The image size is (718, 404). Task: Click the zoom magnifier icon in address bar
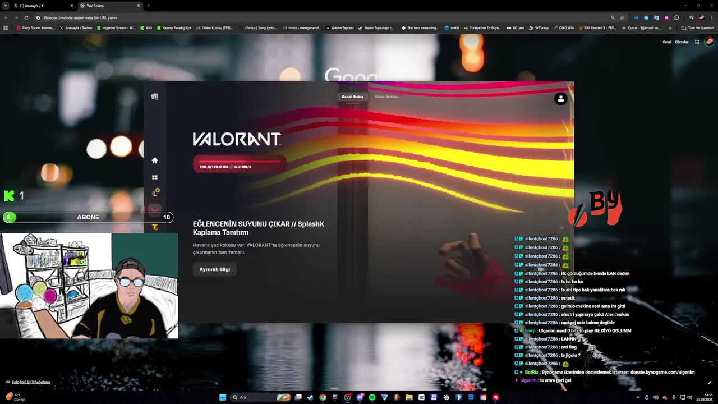click(613, 17)
